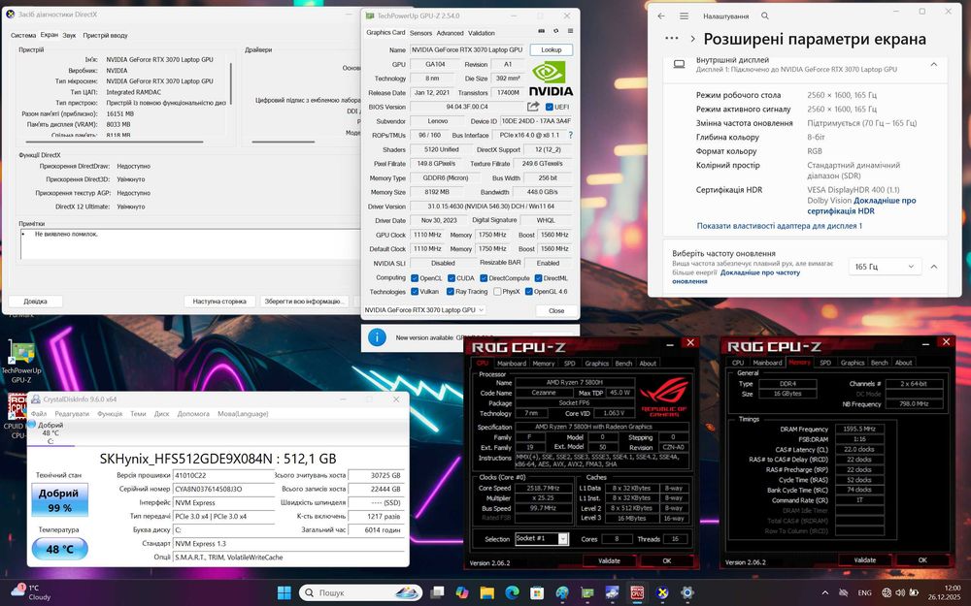Click the NVIDIA logo in GPU-Z
The width and height of the screenshot is (971, 606).
click(x=551, y=79)
